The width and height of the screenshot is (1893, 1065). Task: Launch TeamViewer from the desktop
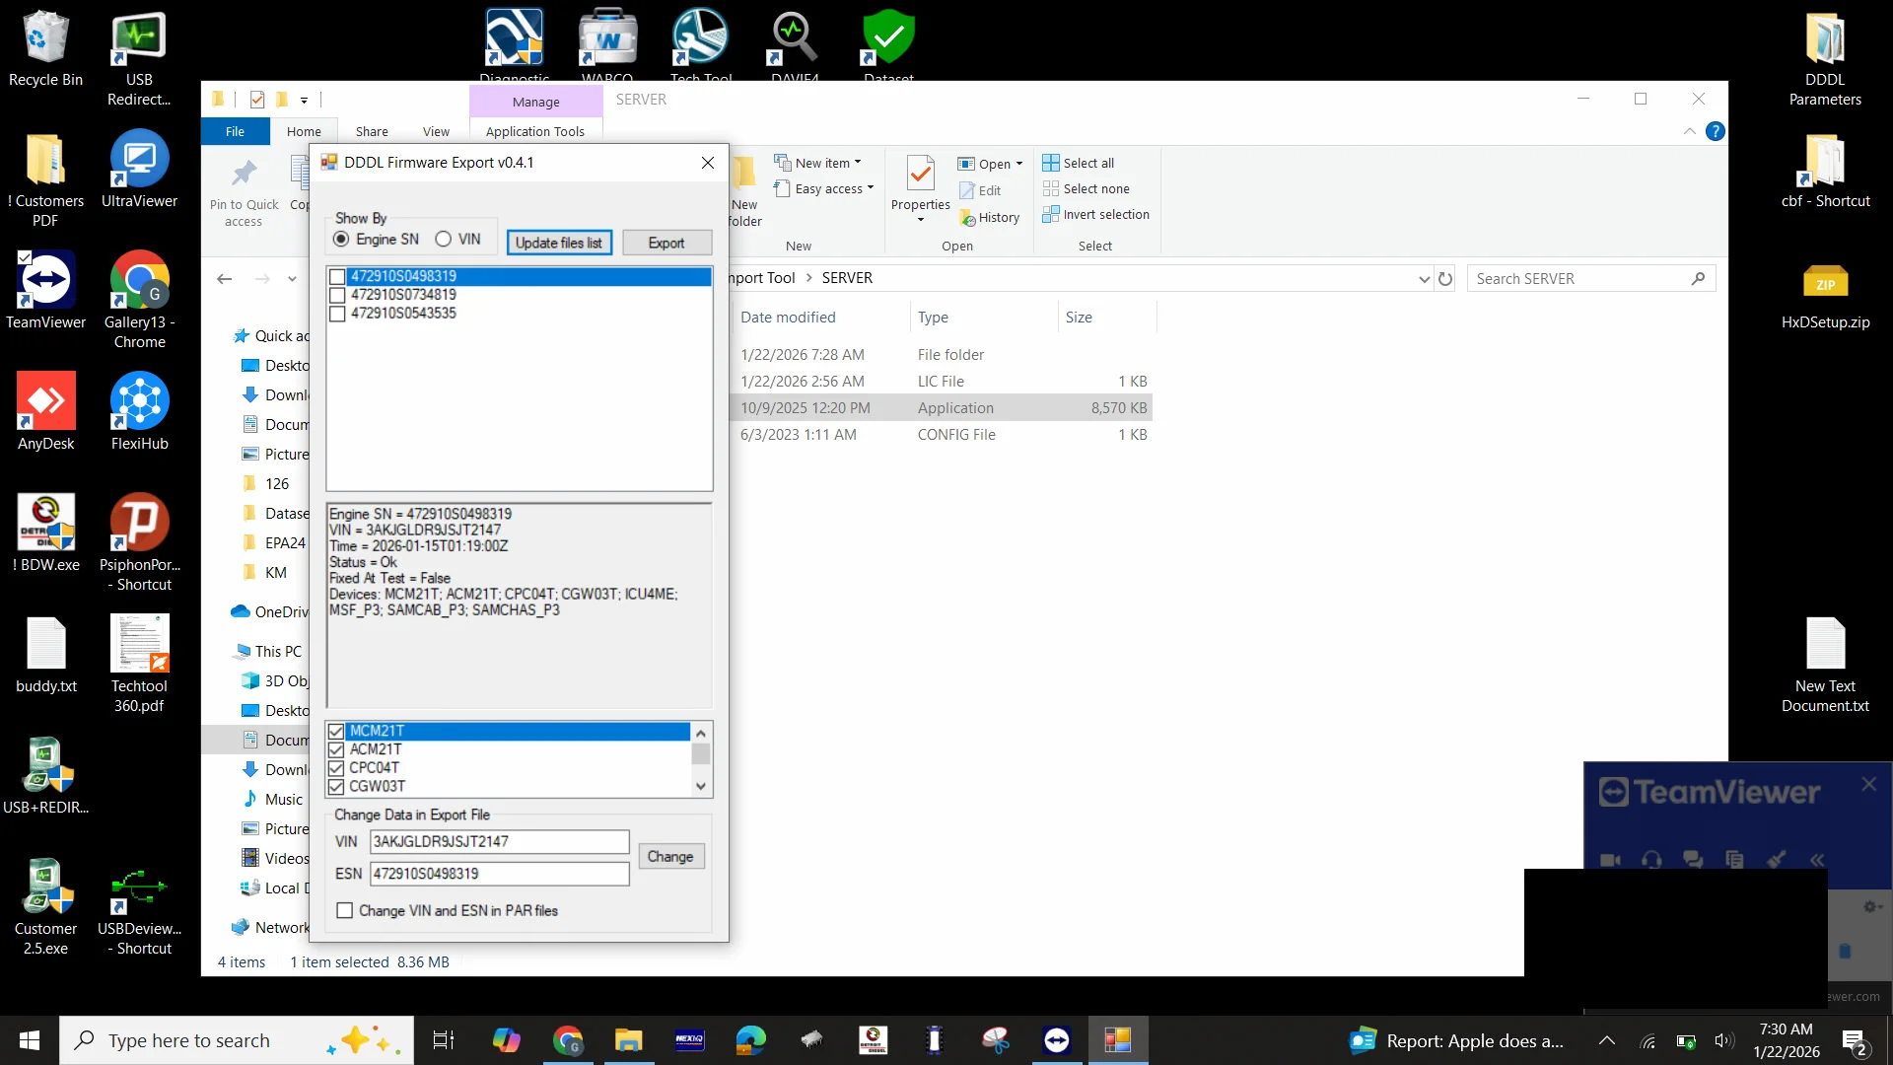(x=45, y=291)
